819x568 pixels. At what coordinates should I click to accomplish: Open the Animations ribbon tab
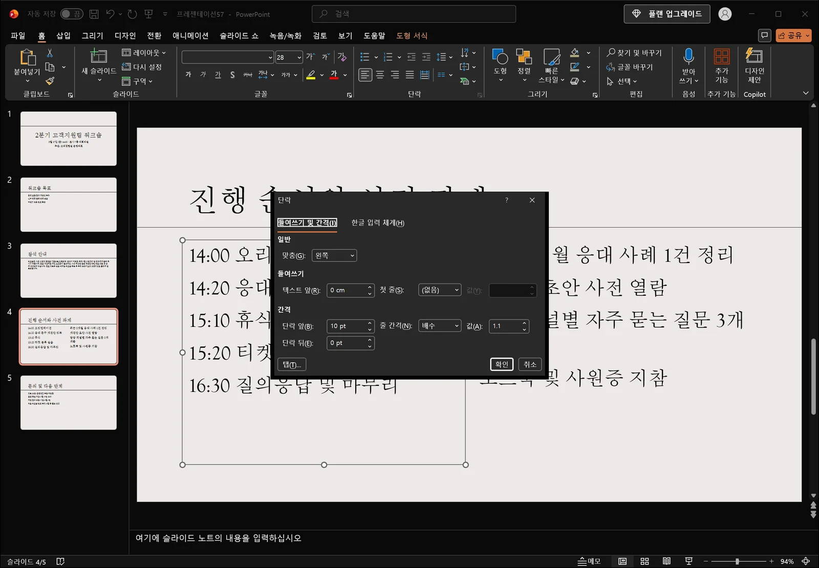190,35
